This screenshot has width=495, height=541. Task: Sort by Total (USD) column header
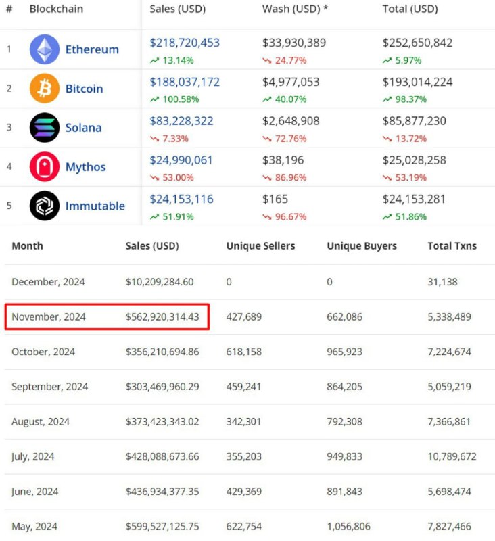(410, 9)
